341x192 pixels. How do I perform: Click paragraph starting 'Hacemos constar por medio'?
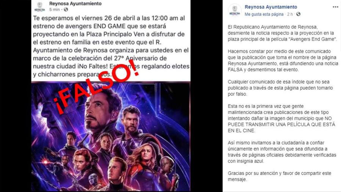coord(283,60)
